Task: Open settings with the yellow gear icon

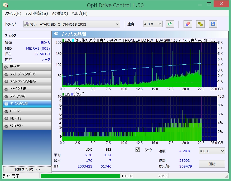Action: 200,24
